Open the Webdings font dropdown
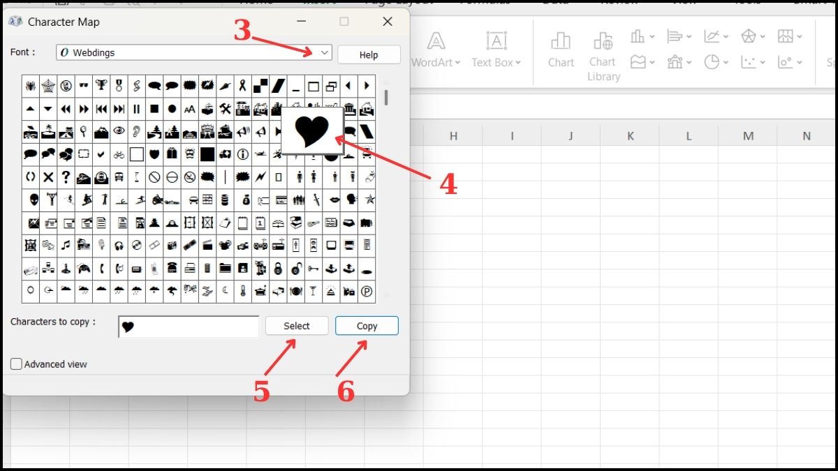Viewport: 838px width, 471px height. (x=323, y=52)
